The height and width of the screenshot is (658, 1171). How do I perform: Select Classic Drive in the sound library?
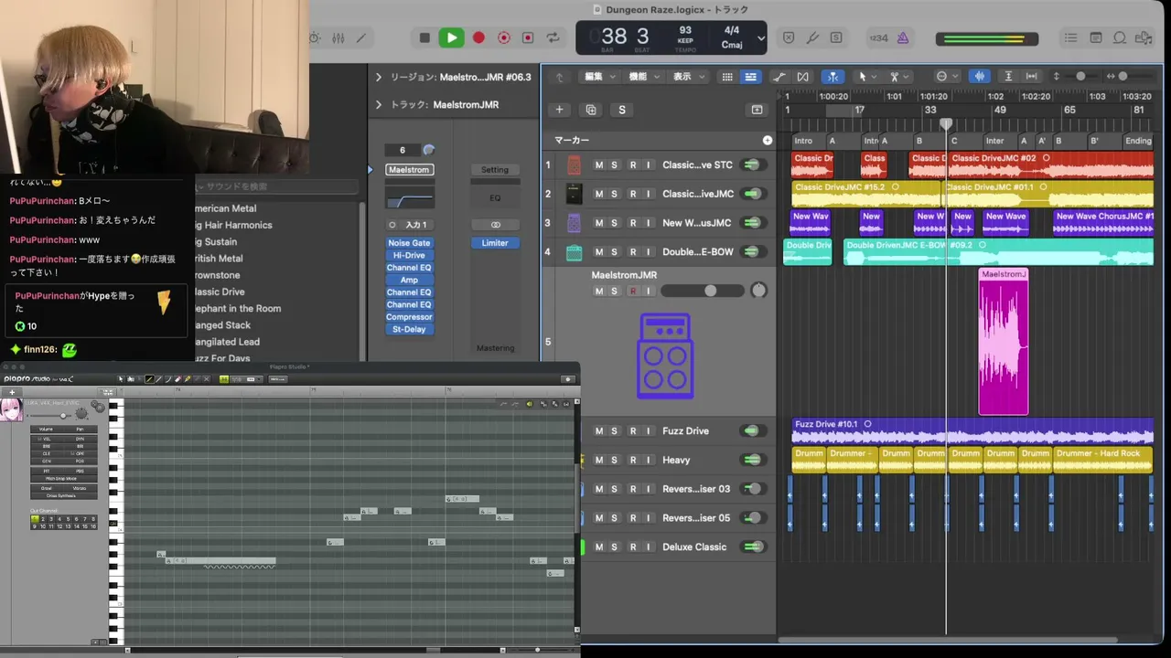point(219,292)
